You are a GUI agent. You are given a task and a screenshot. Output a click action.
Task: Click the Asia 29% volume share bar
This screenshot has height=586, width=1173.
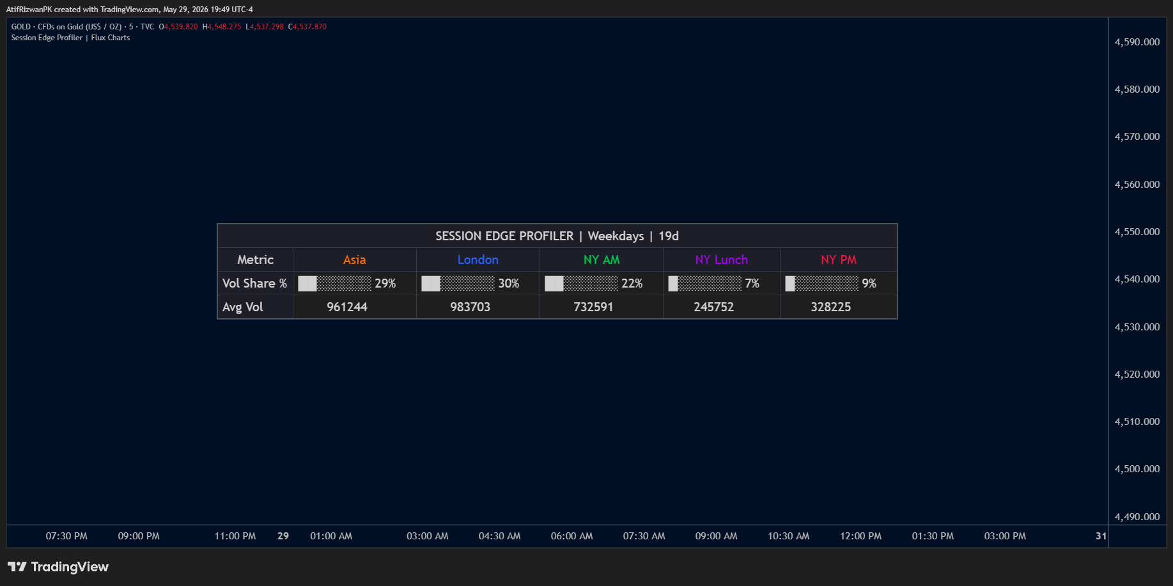pos(347,283)
